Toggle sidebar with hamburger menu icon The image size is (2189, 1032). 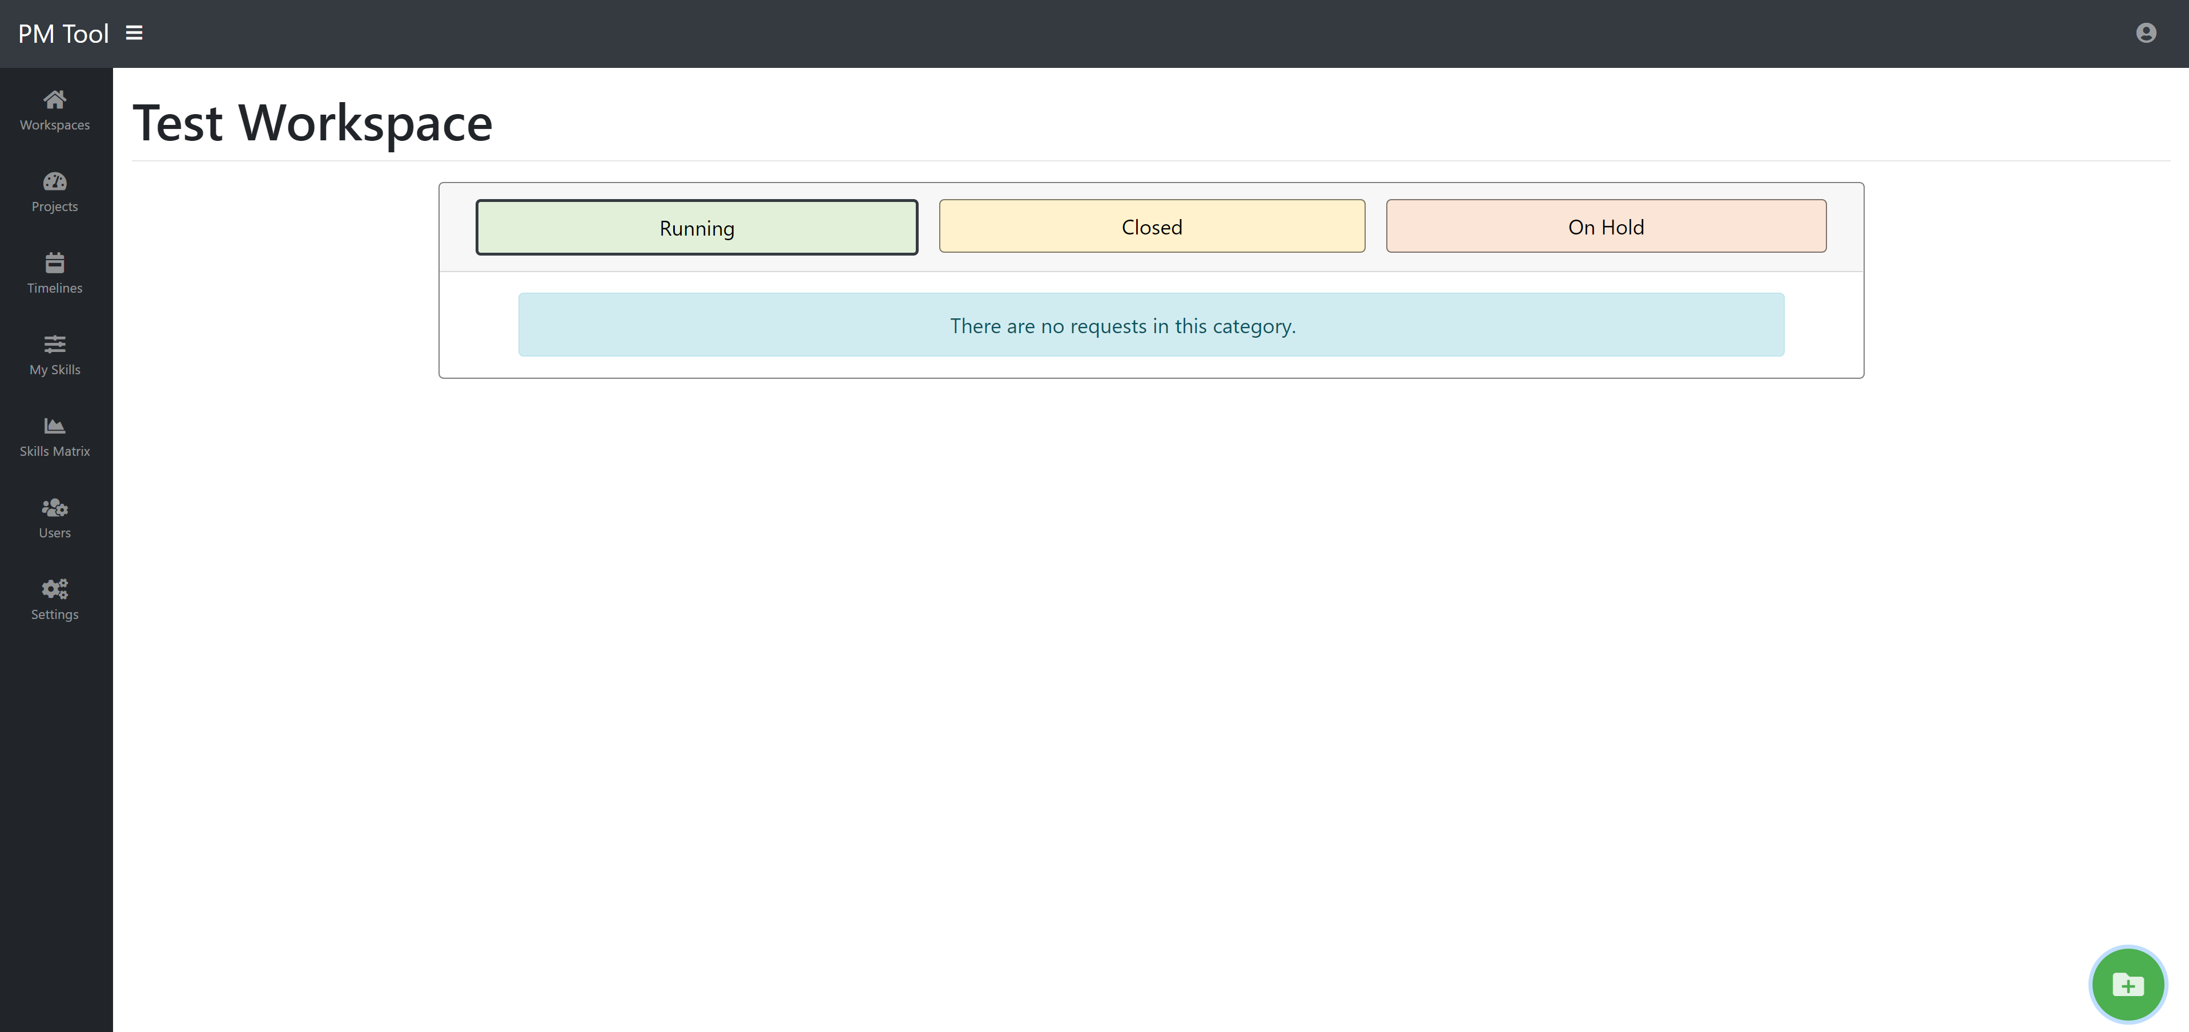tap(134, 33)
